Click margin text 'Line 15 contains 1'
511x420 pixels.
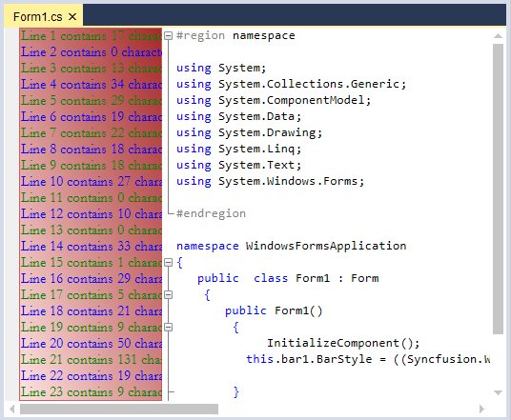(x=72, y=262)
